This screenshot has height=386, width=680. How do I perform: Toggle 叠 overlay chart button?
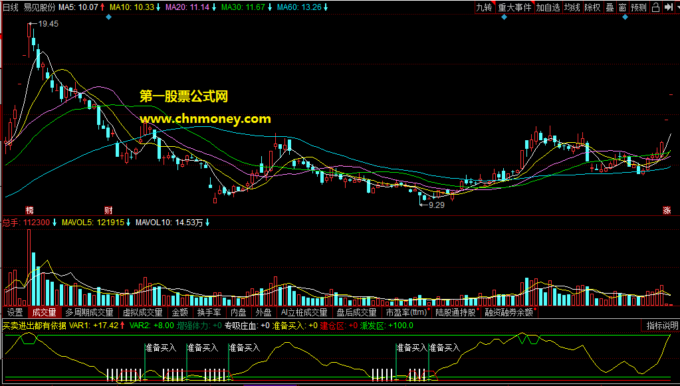[610, 7]
